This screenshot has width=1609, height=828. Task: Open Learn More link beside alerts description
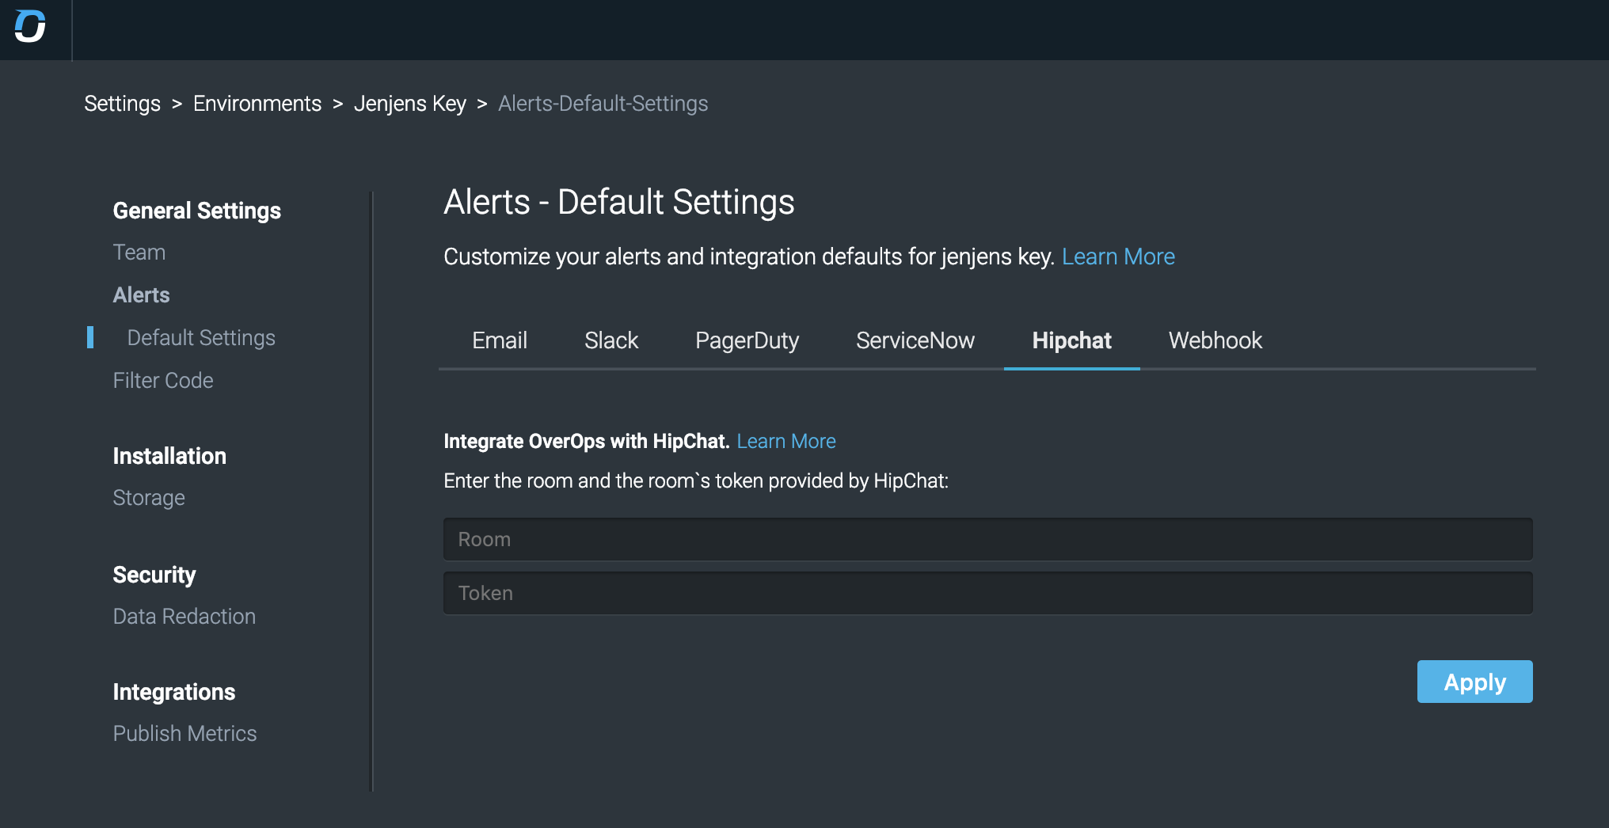(x=1118, y=256)
